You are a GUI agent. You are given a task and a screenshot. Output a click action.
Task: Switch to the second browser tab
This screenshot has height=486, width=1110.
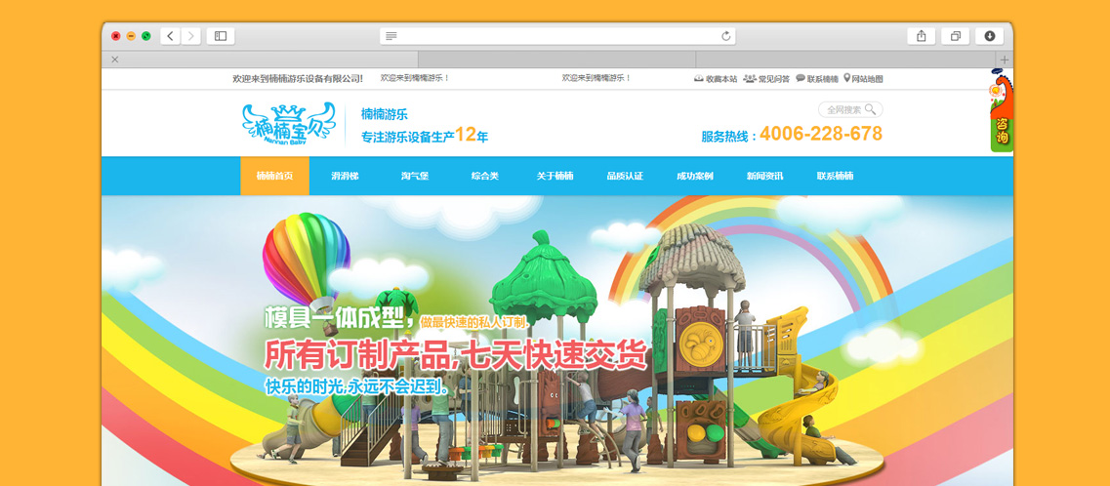[556, 60]
